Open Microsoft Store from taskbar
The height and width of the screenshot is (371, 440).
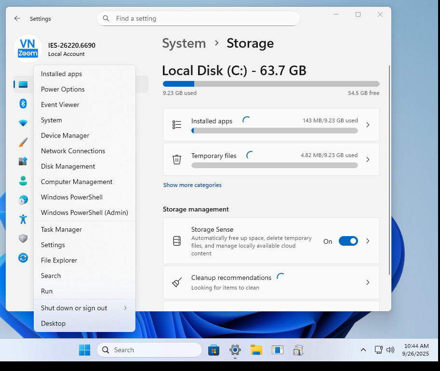tap(213, 350)
